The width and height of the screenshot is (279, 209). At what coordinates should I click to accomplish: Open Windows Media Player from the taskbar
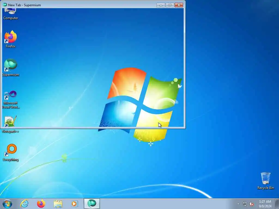tap(74, 204)
